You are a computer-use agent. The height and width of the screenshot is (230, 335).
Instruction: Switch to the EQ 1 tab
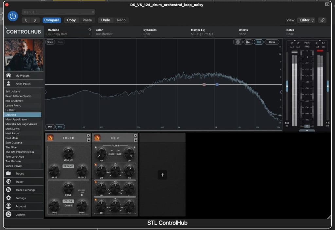pos(50,127)
